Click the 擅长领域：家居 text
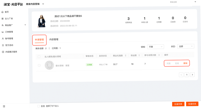 [x=62, y=66]
